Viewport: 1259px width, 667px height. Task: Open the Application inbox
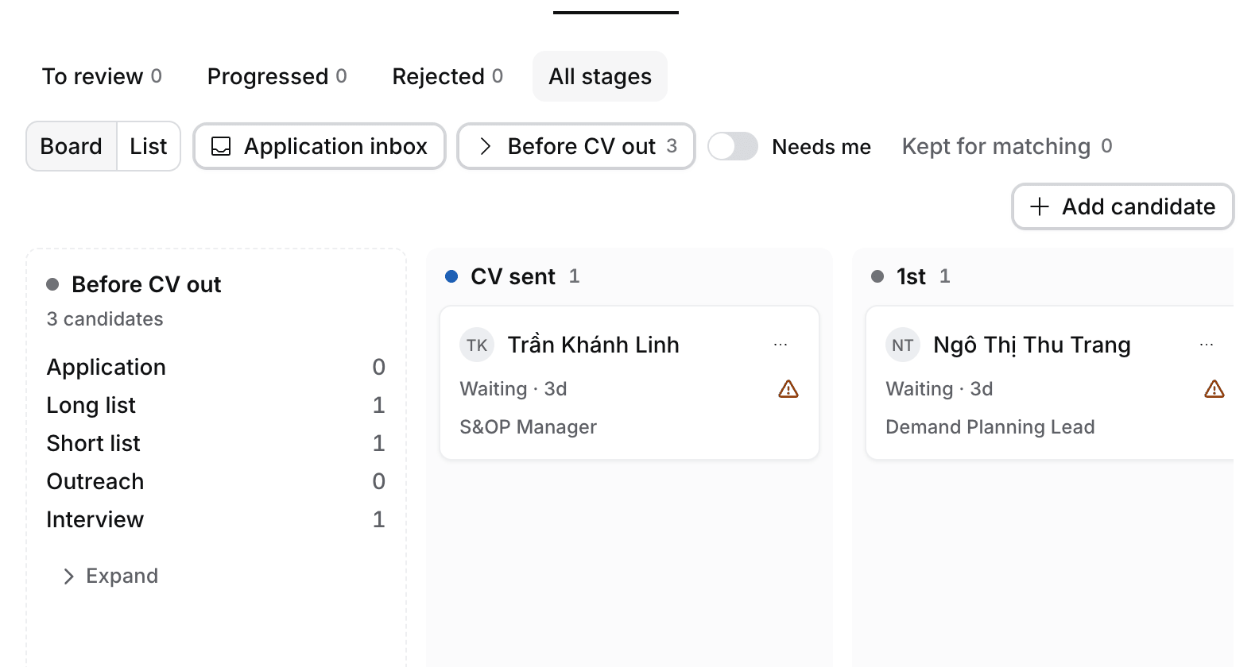[320, 146]
